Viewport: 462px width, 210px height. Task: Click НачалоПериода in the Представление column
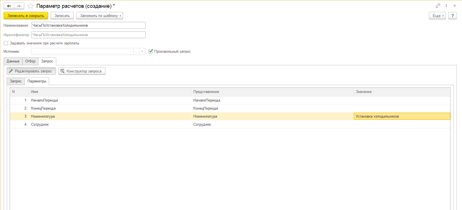pos(272,100)
